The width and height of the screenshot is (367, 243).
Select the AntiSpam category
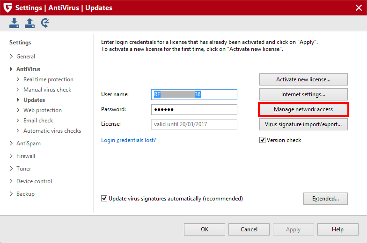[x=29, y=143]
